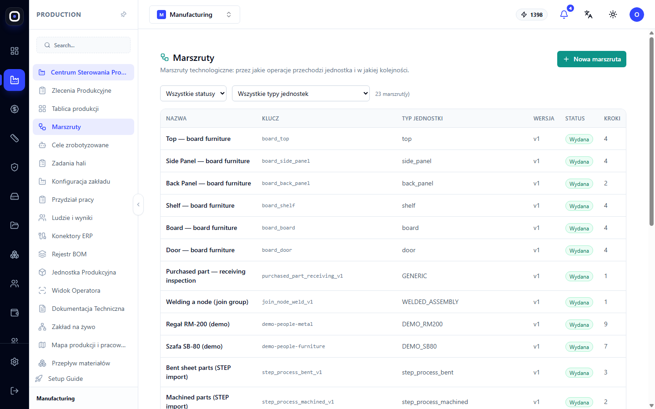Image resolution: width=655 pixels, height=409 pixels.
Task: Open the Manufacturing workspace selector
Action: [x=195, y=15]
